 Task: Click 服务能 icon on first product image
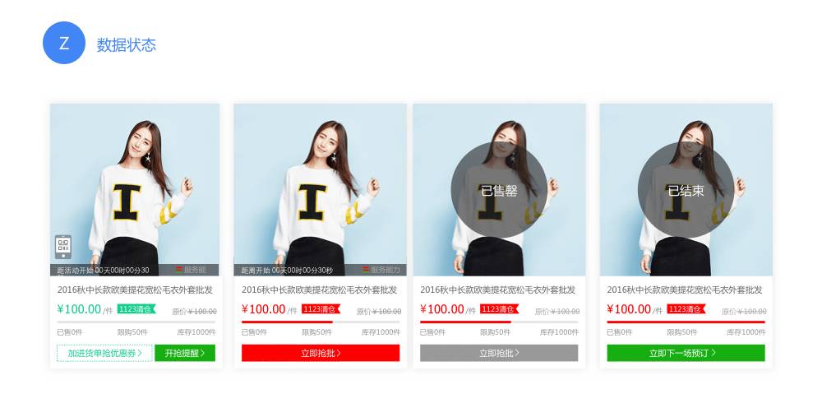pyautogui.click(x=191, y=270)
